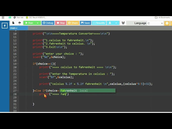Click the orange info icon
The height and width of the screenshot is (129, 172).
click(167, 23)
